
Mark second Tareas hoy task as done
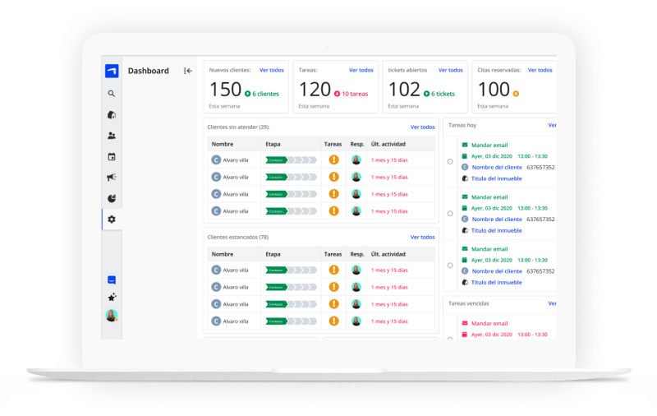pyautogui.click(x=450, y=214)
